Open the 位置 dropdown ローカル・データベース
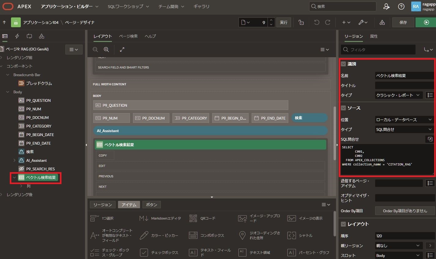Viewport: 436px width, 259px height. (405, 120)
